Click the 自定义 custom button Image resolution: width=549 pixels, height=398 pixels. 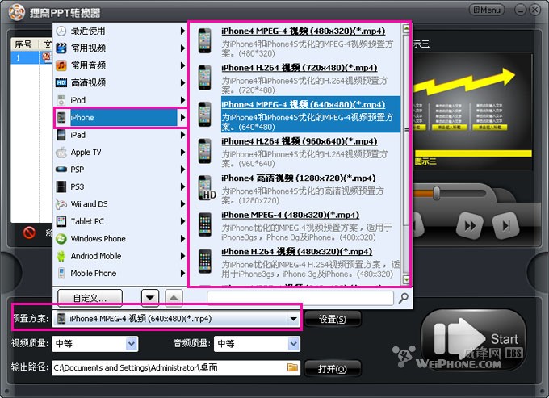pos(90,298)
